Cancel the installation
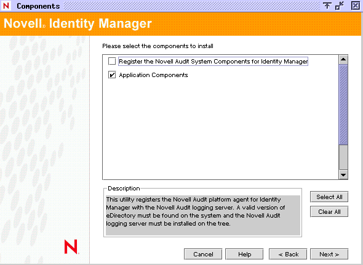Viewport: 363px width, 265px height. click(203, 255)
